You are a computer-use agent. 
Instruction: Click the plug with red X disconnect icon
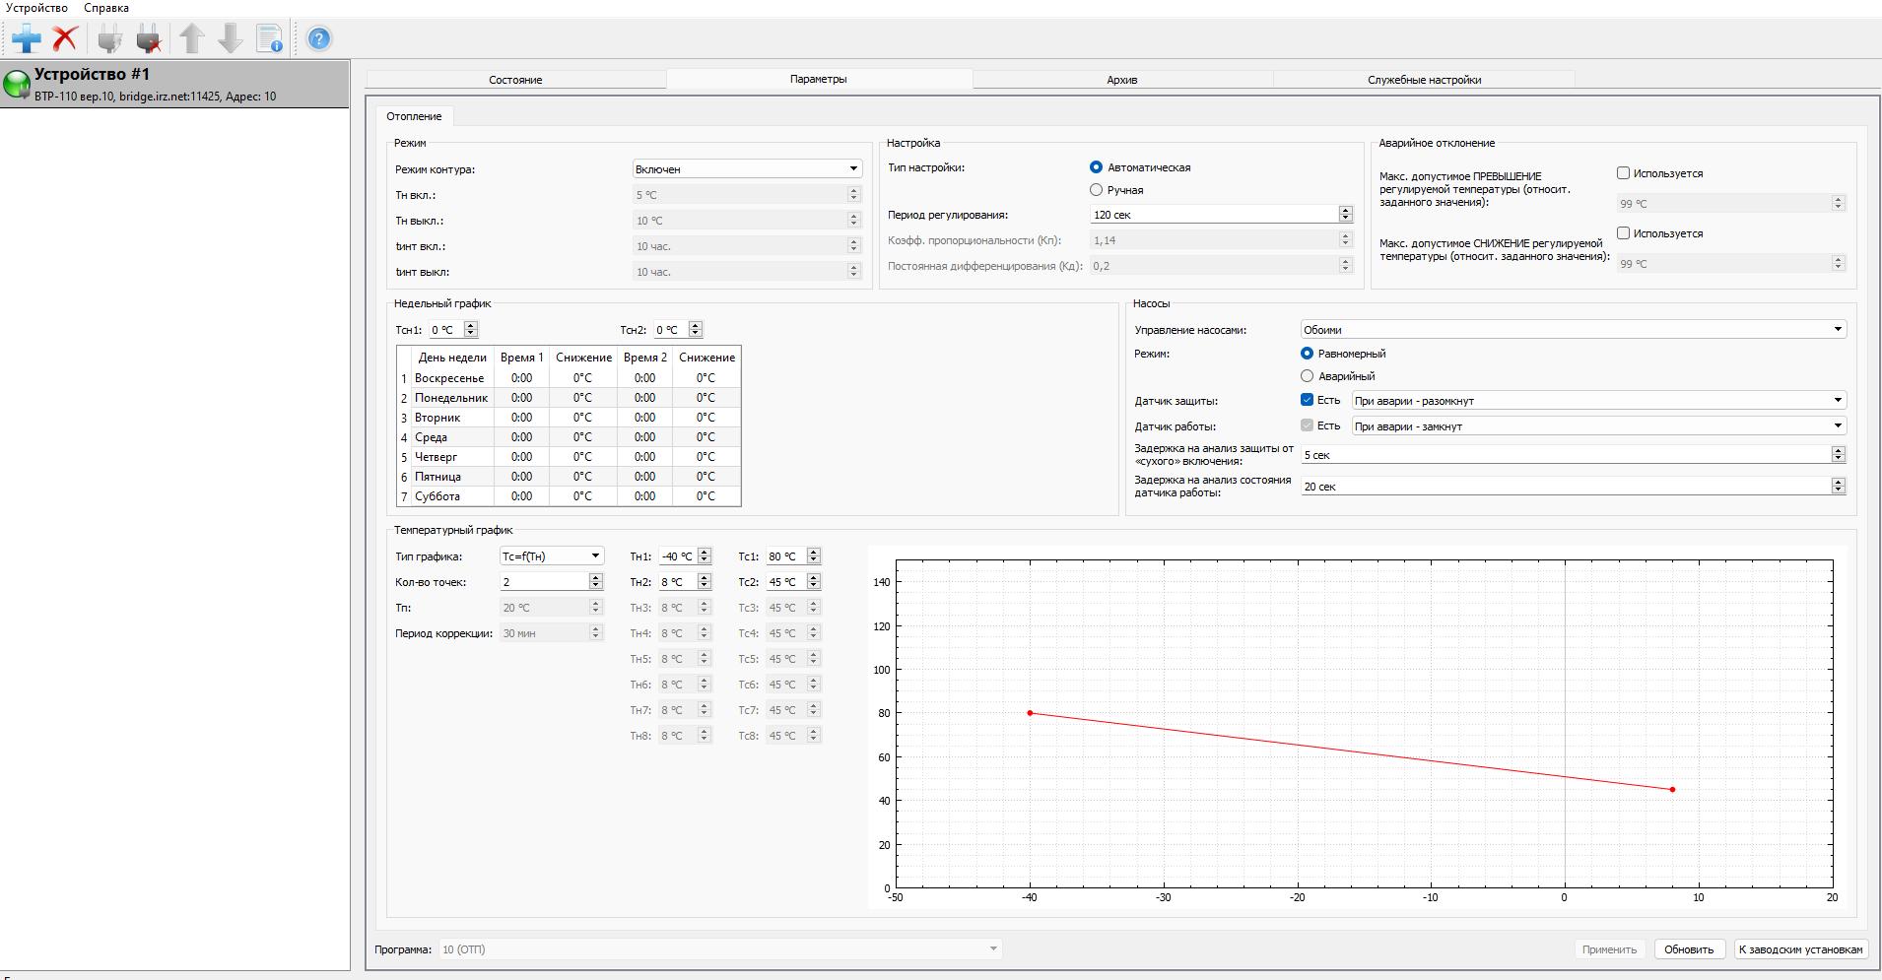coord(149,39)
